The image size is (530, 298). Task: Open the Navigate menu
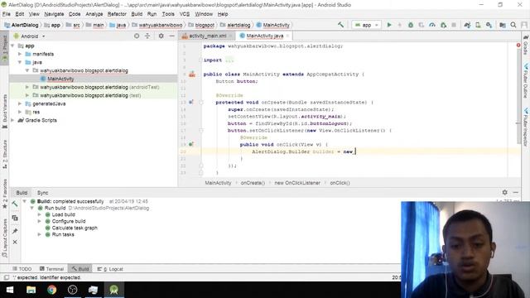pos(54,14)
